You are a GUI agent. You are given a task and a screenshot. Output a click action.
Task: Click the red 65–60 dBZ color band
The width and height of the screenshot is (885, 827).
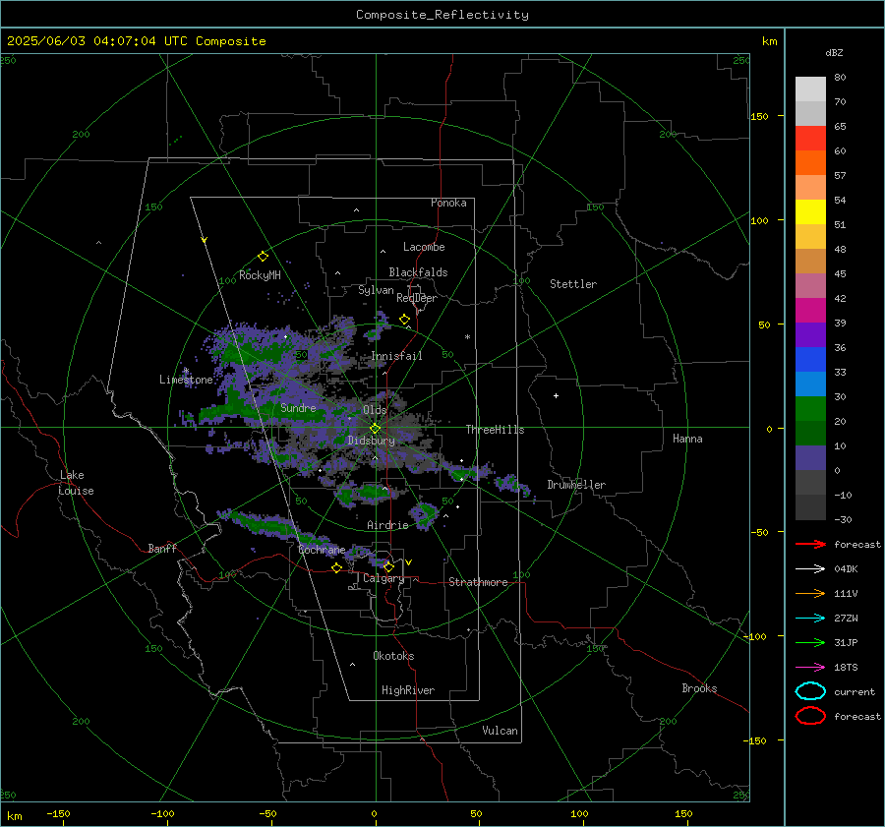(810, 139)
